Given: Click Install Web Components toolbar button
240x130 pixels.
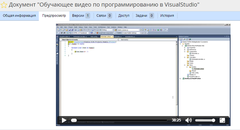Looking at the screenshot, I should [x=106, y=33].
